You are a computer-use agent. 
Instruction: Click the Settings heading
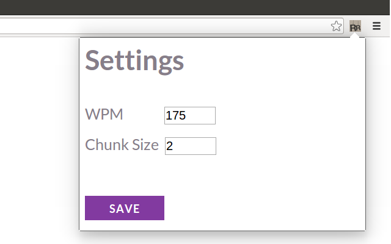click(134, 61)
